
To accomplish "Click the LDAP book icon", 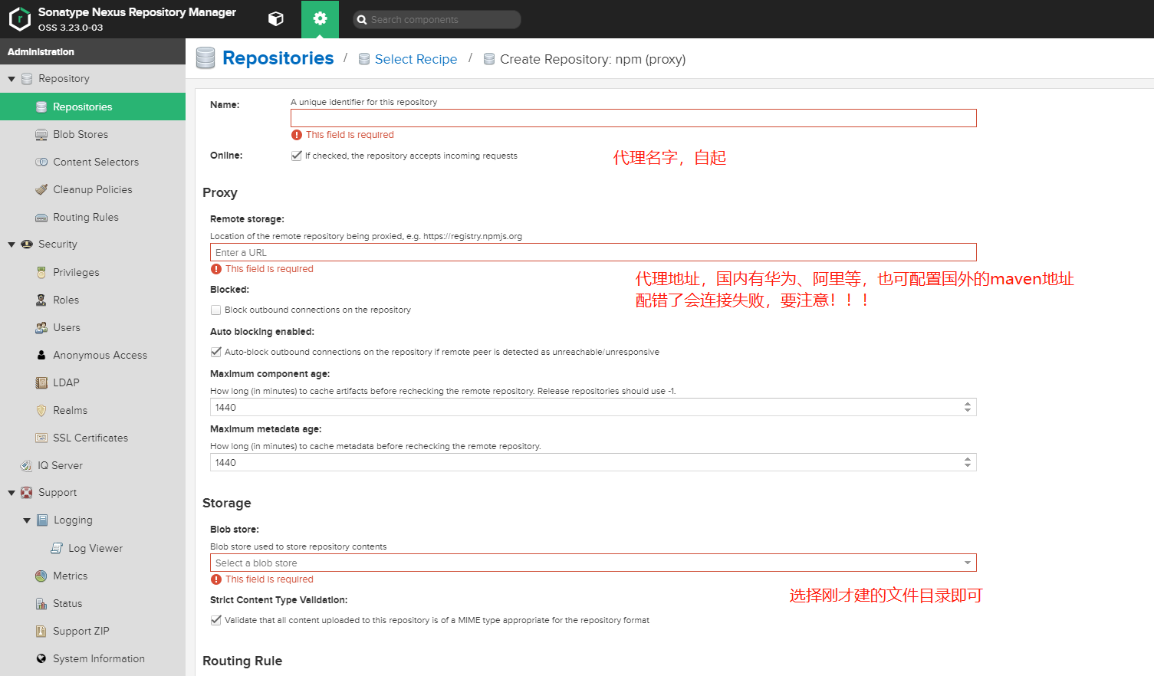I will (x=41, y=382).
